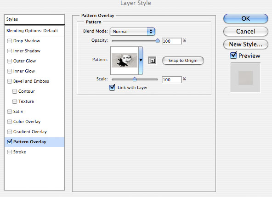Select the Color Overlay label
Screen dimensions: 272x197
click(x=27, y=122)
